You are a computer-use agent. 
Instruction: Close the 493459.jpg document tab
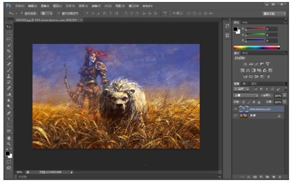[81, 20]
